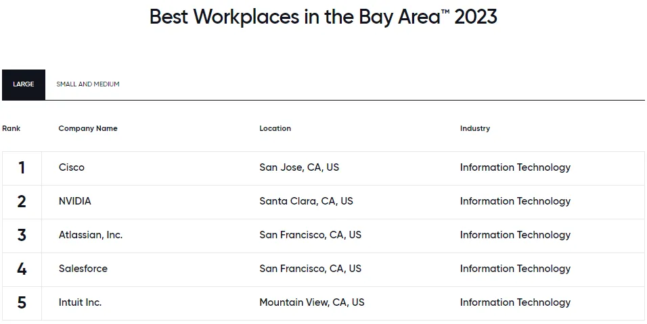The width and height of the screenshot is (647, 324).
Task: Open the NVIDIA company entry
Action: point(74,201)
